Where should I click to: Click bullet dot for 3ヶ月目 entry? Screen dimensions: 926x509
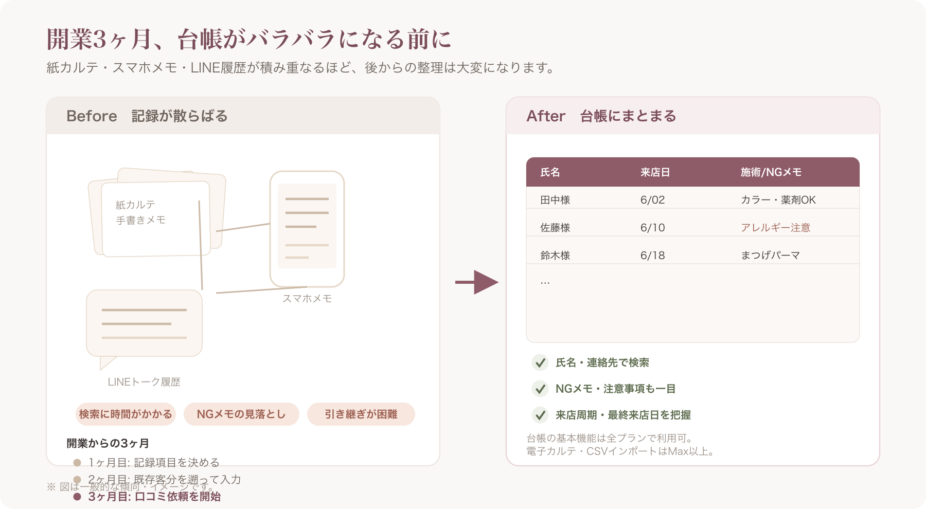coord(77,497)
